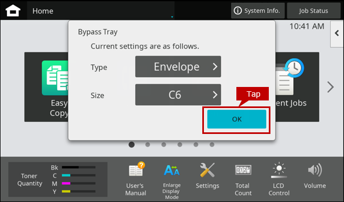Select the fifth page indicator dot
The image size is (344, 202).
(x=196, y=145)
